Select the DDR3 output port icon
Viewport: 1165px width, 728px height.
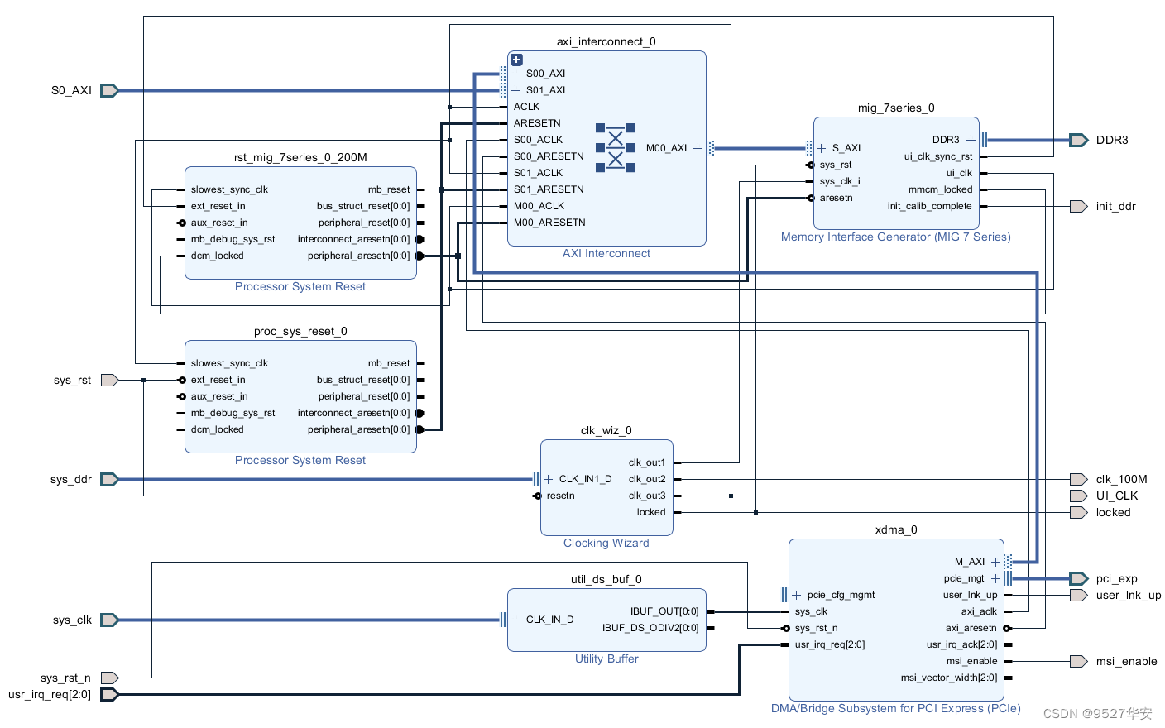[1078, 140]
